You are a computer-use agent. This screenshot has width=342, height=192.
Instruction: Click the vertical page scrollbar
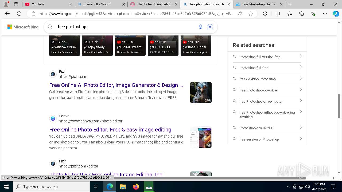tap(339, 106)
